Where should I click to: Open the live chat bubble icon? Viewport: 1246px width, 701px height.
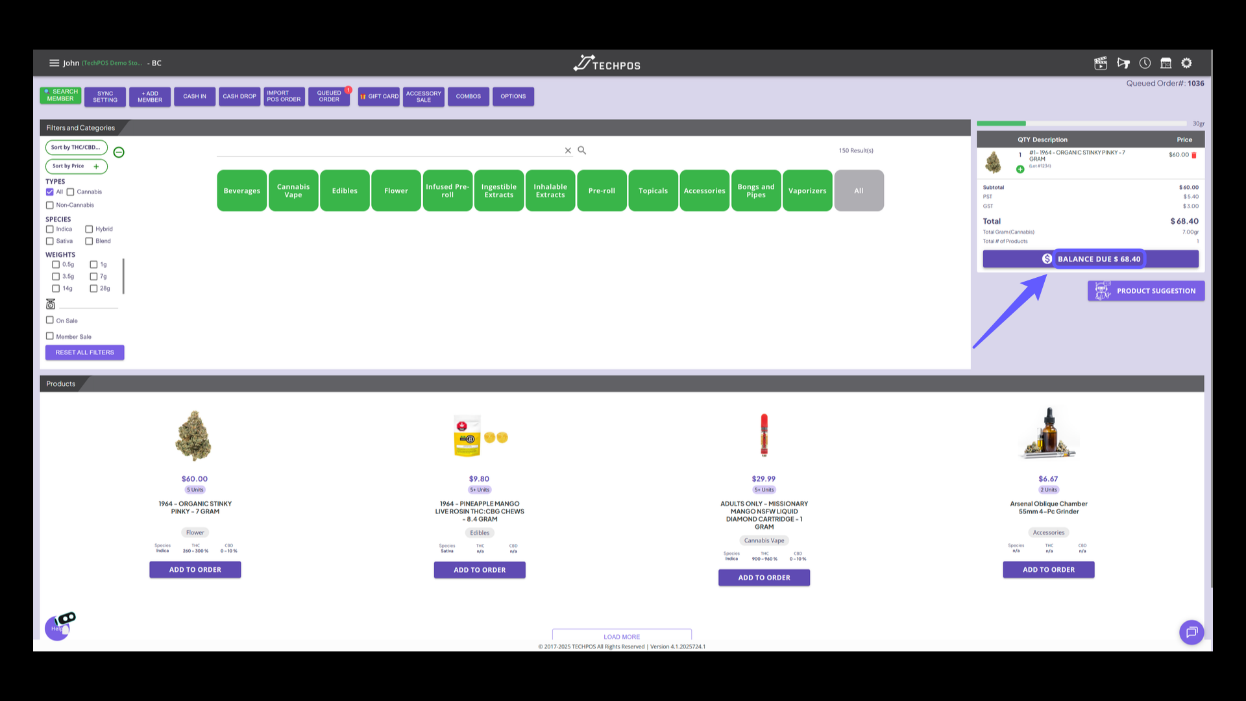coord(1191,632)
